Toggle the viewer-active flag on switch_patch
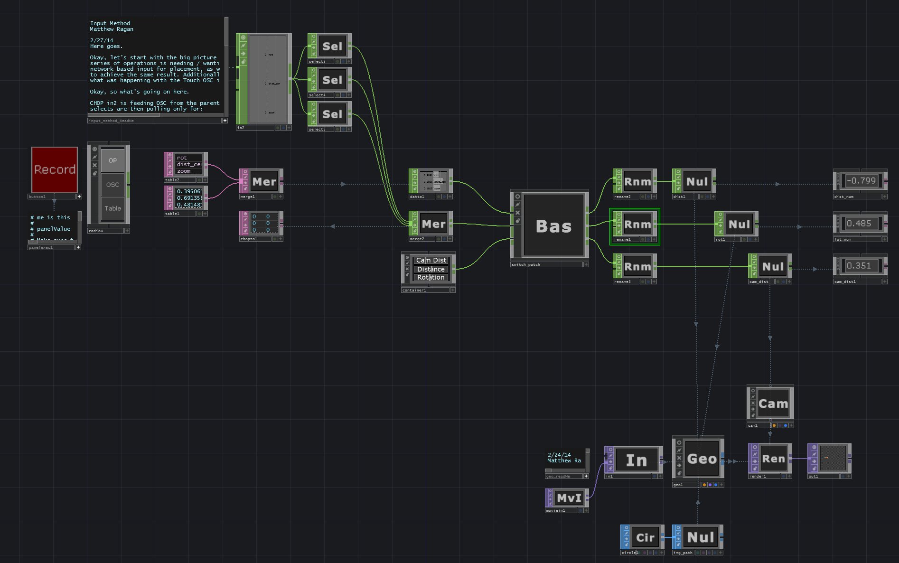 517,197
